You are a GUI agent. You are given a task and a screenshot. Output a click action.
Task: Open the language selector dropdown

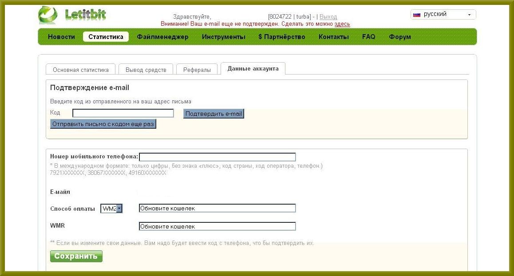[469, 15]
